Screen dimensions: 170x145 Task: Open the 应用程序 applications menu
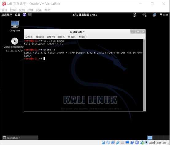coord(7,15)
